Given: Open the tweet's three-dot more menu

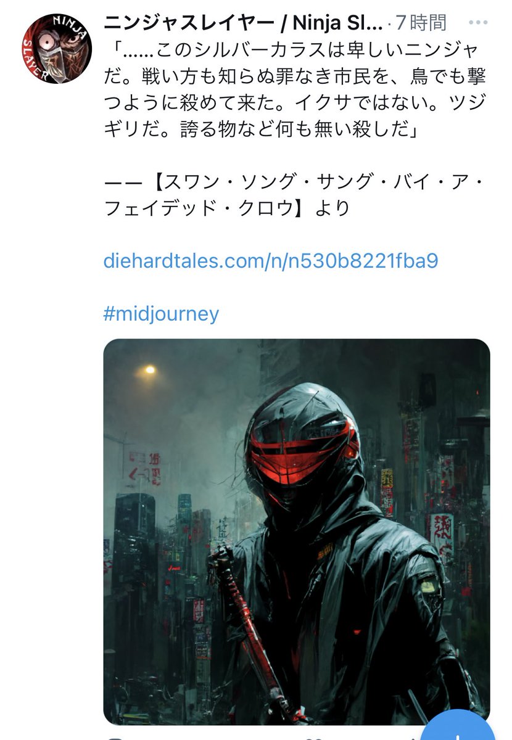Looking at the screenshot, I should pyautogui.click(x=479, y=24).
